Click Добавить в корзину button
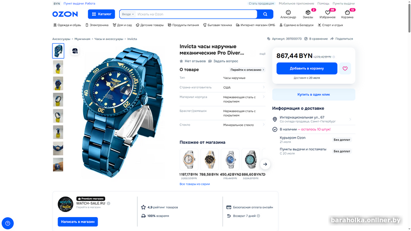411x231 pixels. 307,68
